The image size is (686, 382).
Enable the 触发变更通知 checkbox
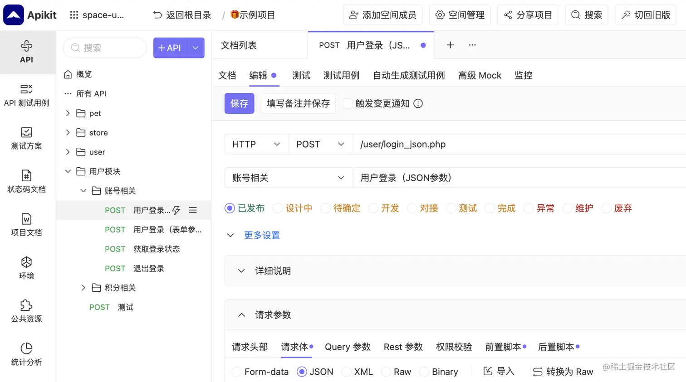(x=348, y=103)
